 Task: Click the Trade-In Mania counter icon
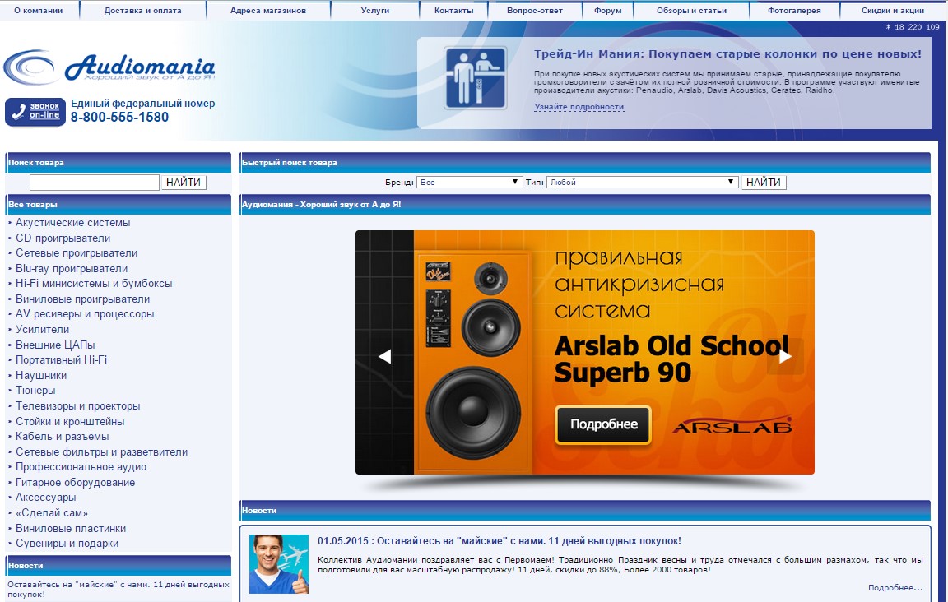[x=475, y=78]
